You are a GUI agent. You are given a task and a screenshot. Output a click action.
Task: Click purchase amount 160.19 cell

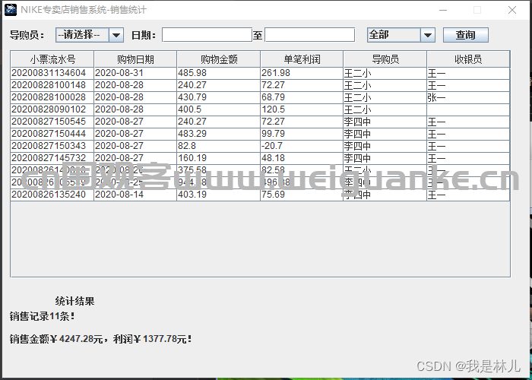coord(219,158)
